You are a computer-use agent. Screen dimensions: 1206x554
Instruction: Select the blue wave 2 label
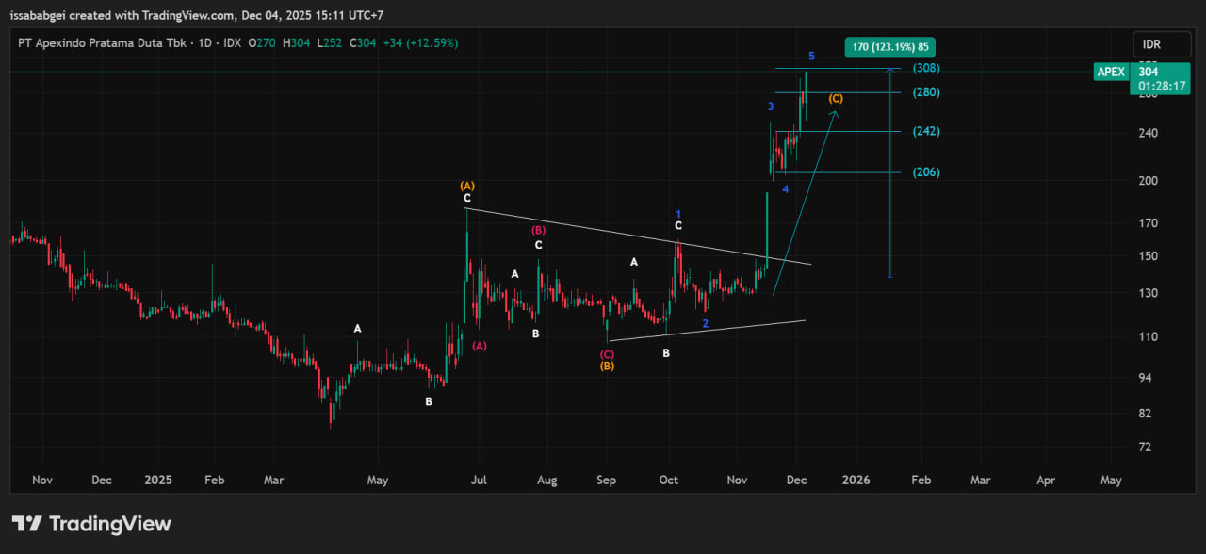[705, 324]
